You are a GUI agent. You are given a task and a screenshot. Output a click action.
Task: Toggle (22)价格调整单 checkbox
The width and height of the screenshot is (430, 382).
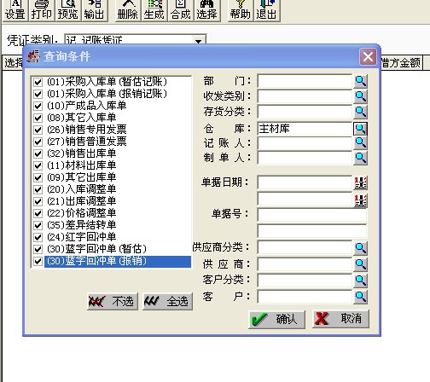(38, 213)
